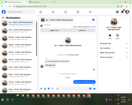Click the right Urdu button under listing
Viewport: 132px width, 105px height.
(x=82, y=30)
